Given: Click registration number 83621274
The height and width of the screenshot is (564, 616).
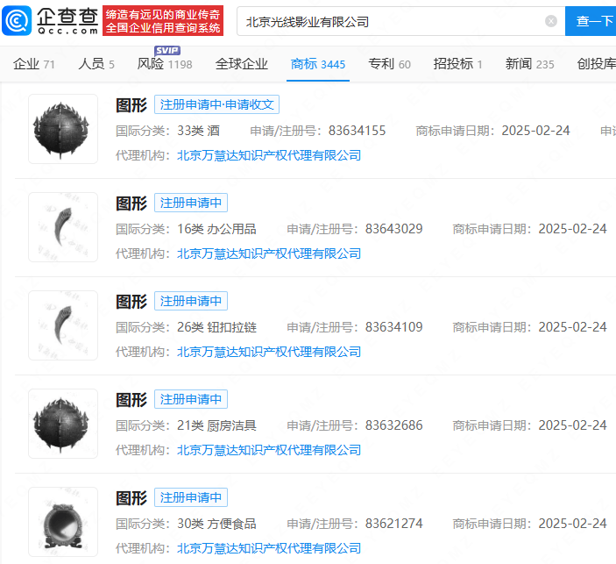Looking at the screenshot, I should pos(394,524).
